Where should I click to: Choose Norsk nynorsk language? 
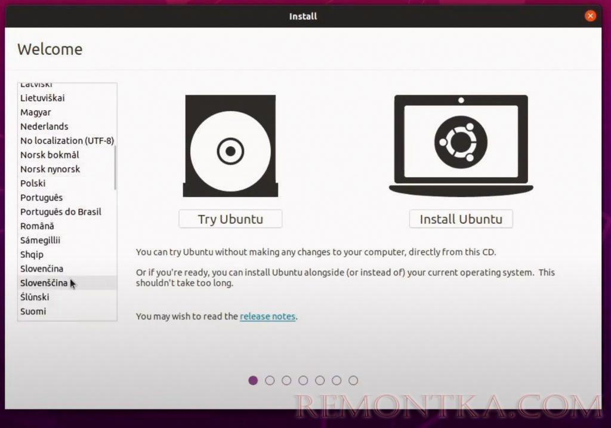point(67,169)
